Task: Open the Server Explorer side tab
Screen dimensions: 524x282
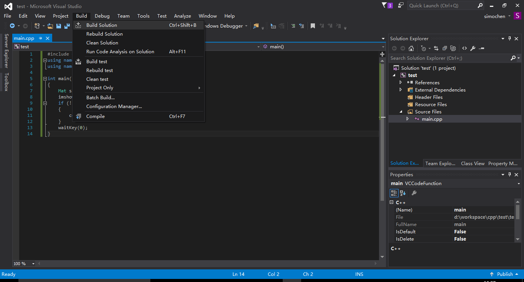Action: pos(6,51)
